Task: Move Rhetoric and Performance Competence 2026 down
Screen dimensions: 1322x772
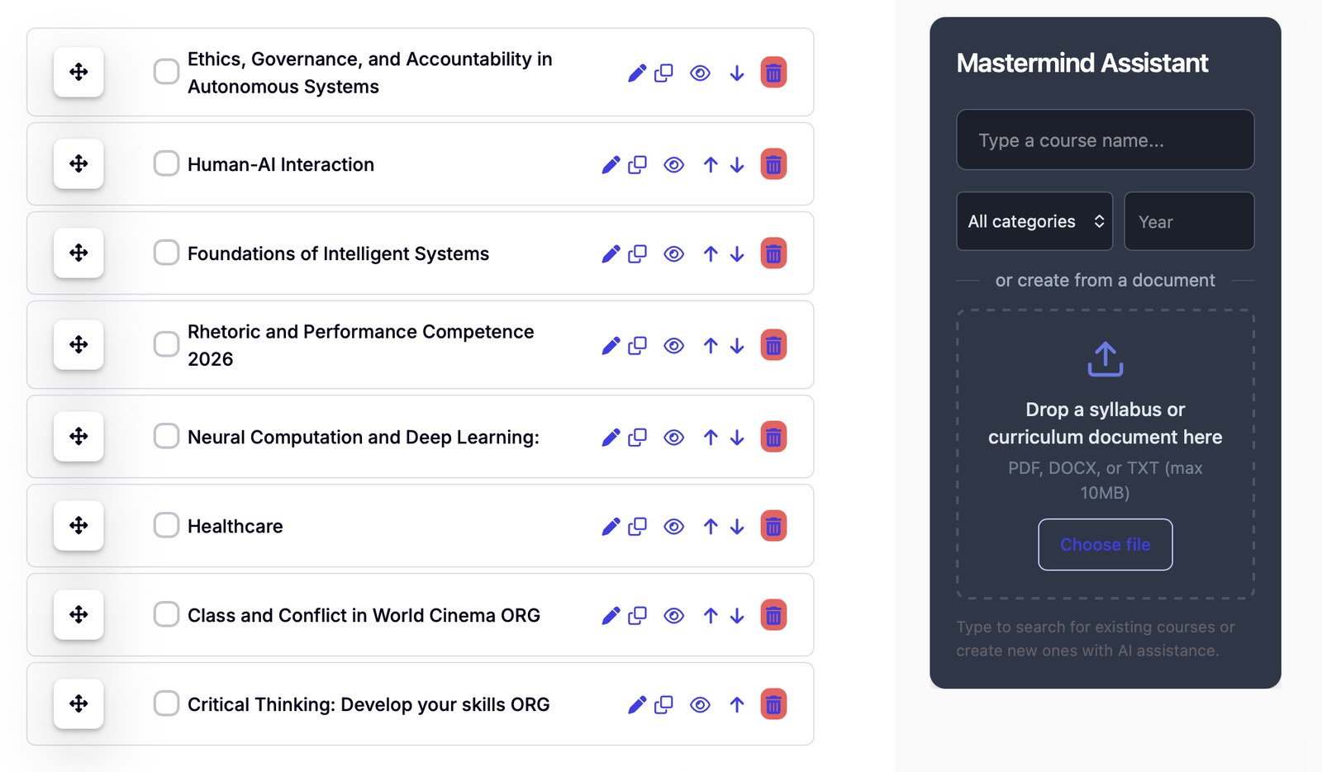Action: tap(737, 346)
